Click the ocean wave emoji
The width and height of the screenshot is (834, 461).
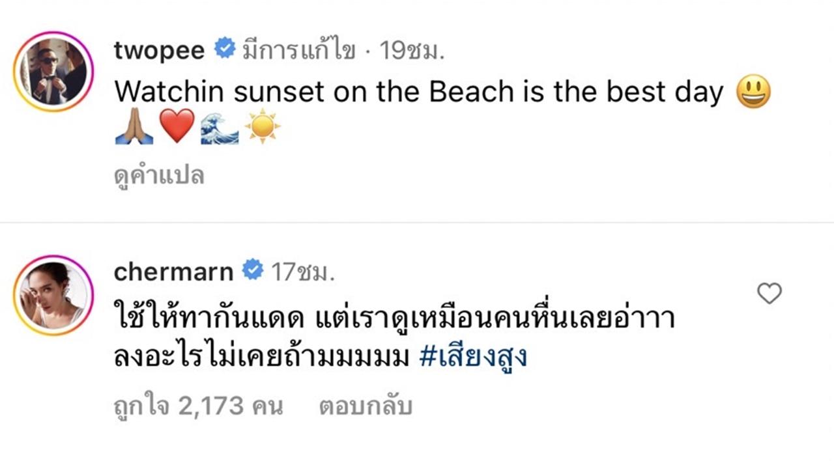click(x=220, y=126)
